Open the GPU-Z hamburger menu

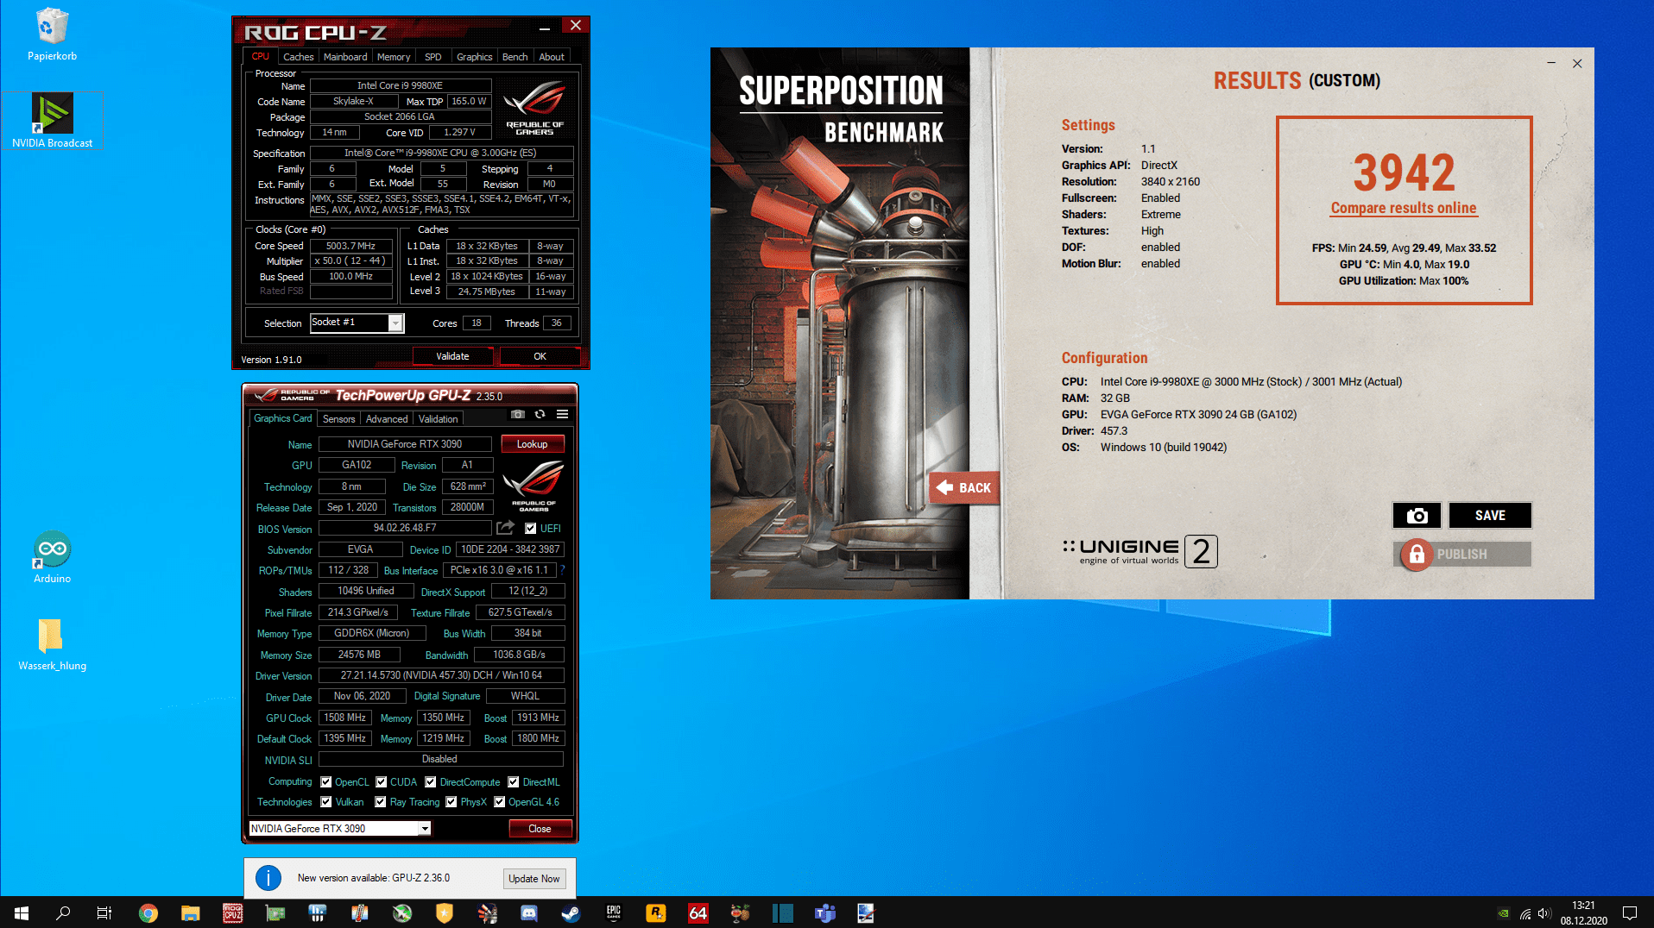tap(563, 414)
